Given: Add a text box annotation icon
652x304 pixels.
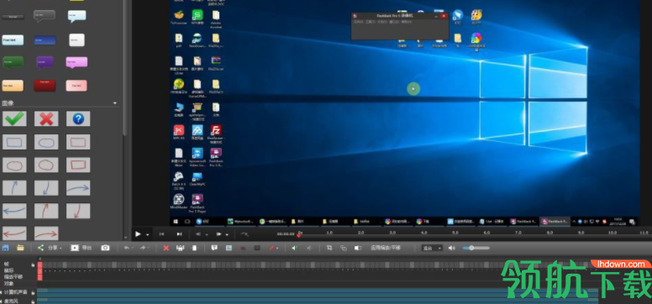Looking at the screenshot, I should (214, 248).
